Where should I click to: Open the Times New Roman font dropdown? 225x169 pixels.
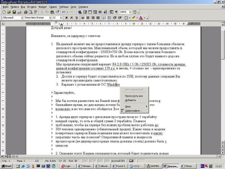tap(50, 18)
